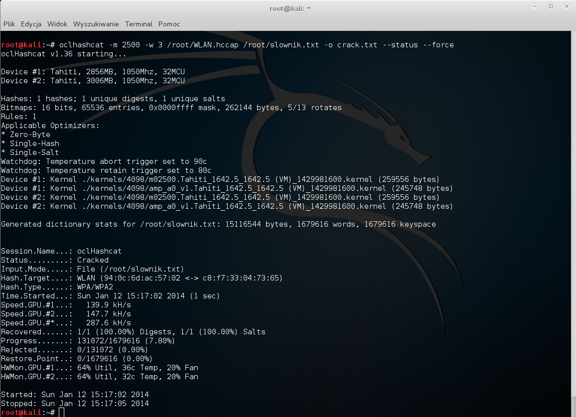Click the 'Status.........: Cracked' line
Viewport: 576px width, 417px height.
coord(55,260)
